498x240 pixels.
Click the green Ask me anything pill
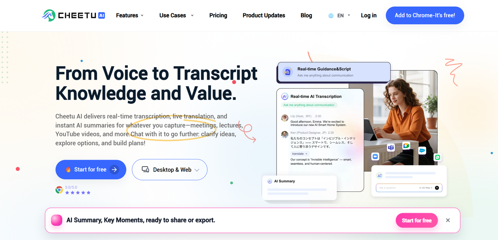pyautogui.click(x=309, y=105)
